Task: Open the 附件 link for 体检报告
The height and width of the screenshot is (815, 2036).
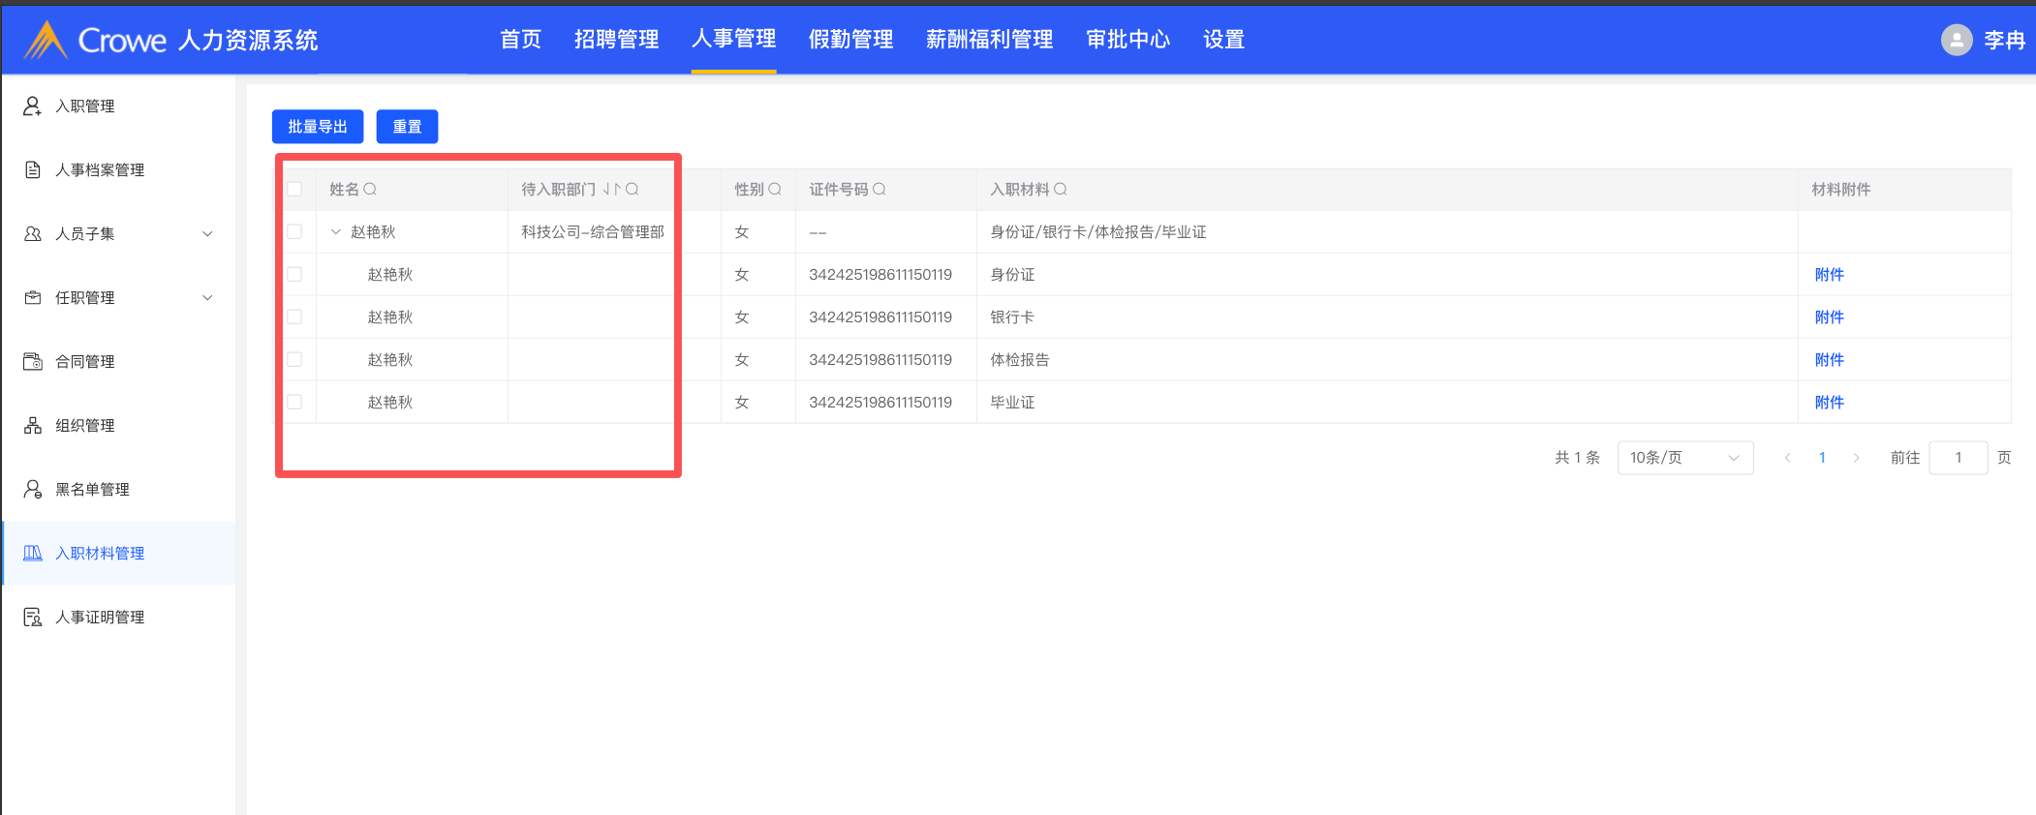Action: point(1829,360)
